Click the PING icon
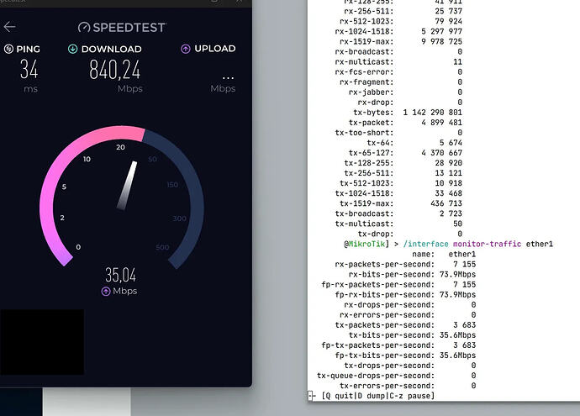 click(8, 49)
